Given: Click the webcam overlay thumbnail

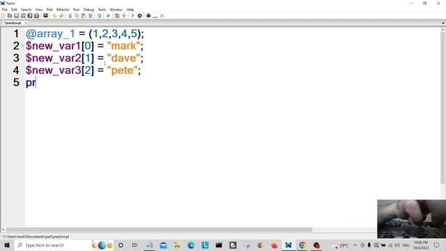Looking at the screenshot, I should click(x=412, y=219).
